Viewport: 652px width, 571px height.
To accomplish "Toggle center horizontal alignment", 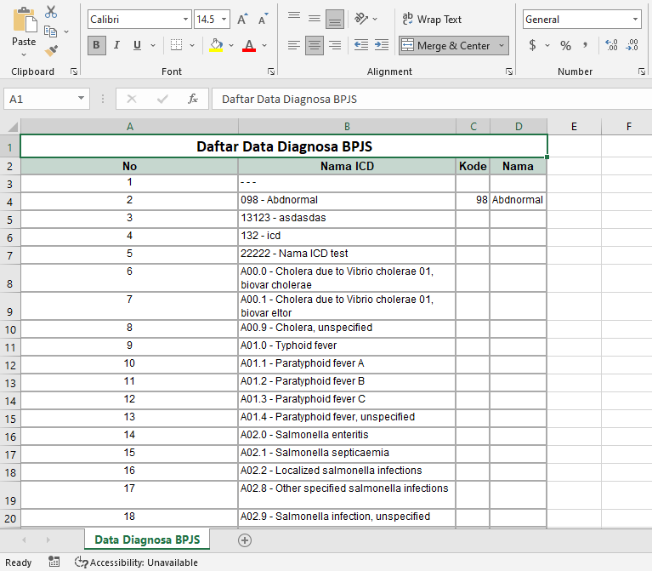I will pos(315,45).
